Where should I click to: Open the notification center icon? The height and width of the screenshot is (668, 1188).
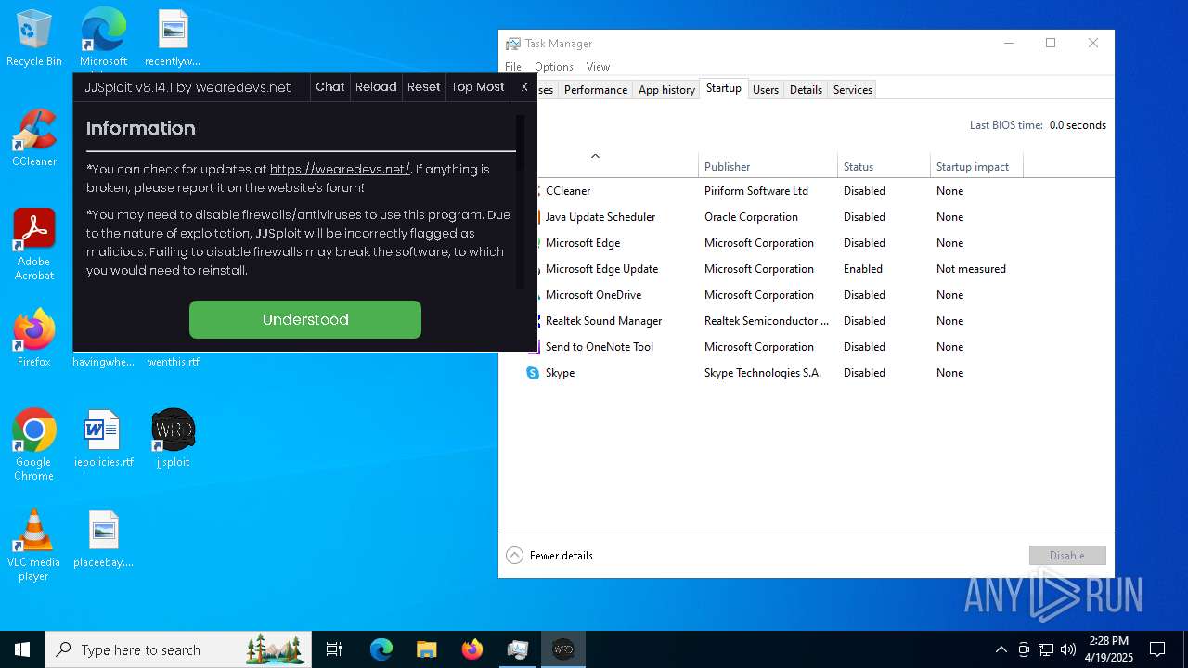(1157, 649)
